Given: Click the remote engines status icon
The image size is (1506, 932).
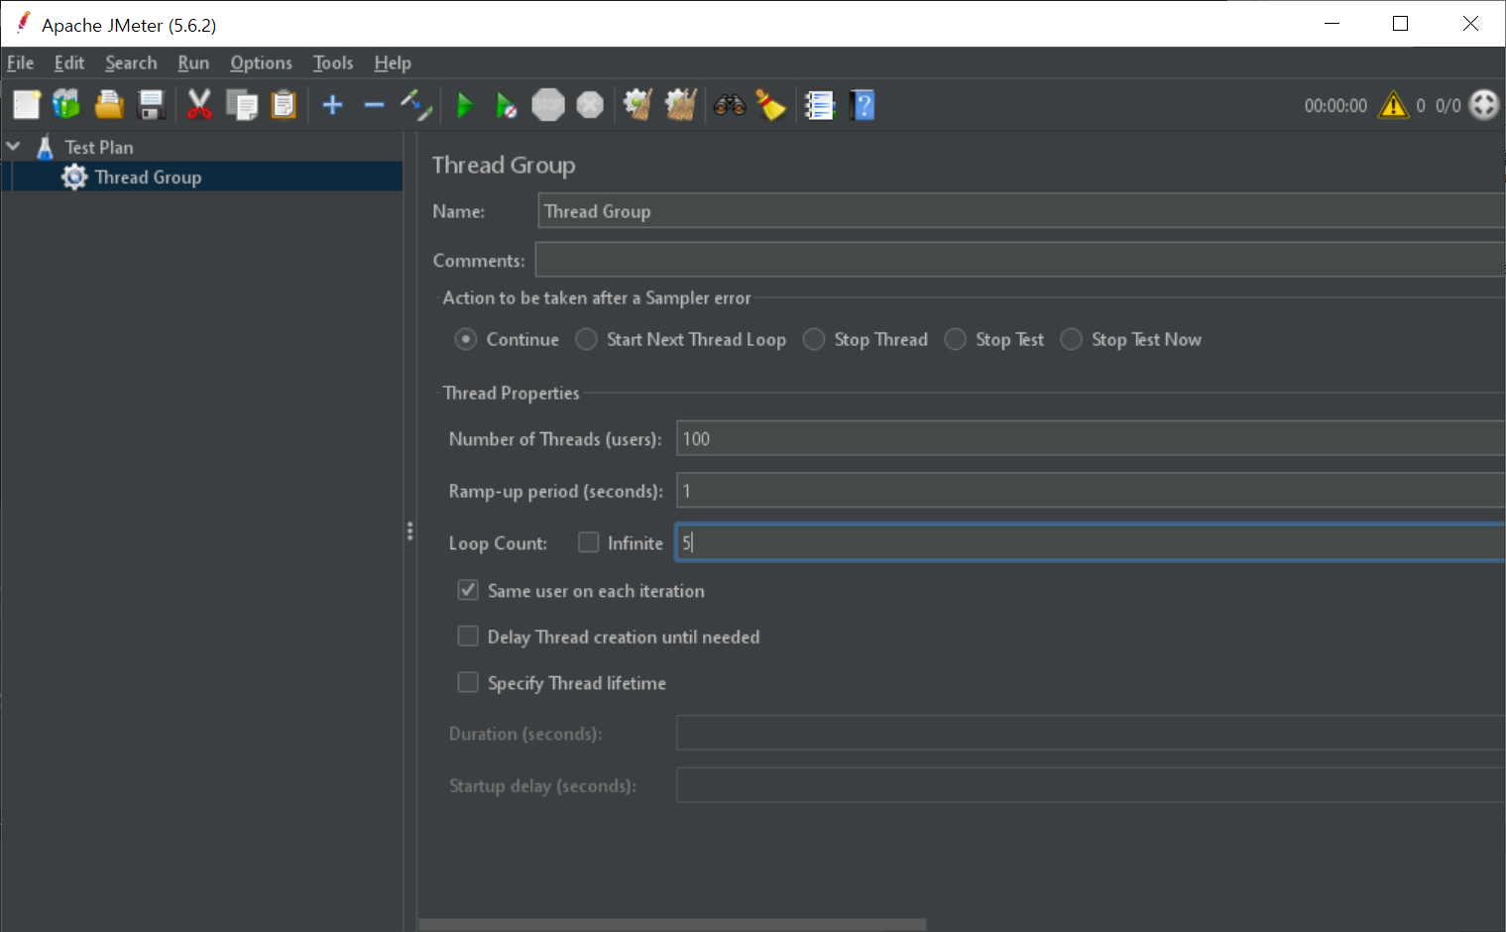Looking at the screenshot, I should click(1484, 104).
